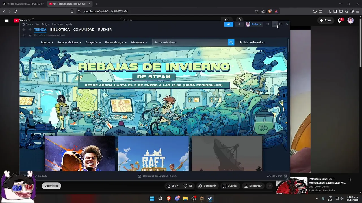Open Steam announcements megaphone button

coord(229,24)
